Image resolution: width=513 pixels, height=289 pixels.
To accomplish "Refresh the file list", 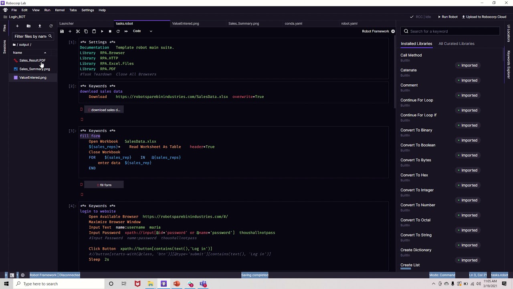I will coord(51,26).
